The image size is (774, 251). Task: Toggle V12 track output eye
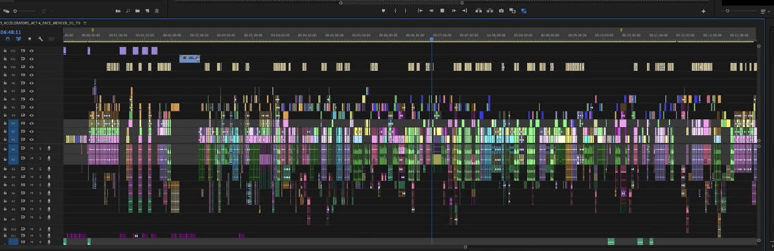point(32,51)
